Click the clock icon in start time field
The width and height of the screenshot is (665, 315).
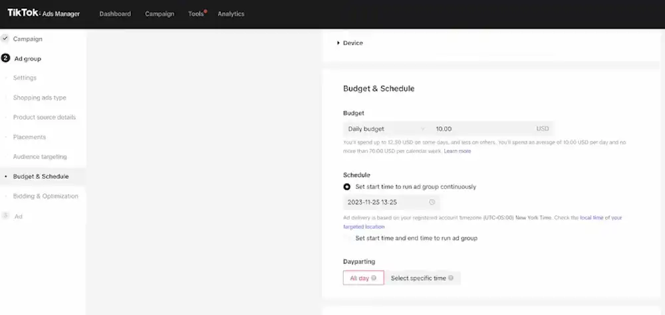(x=432, y=202)
